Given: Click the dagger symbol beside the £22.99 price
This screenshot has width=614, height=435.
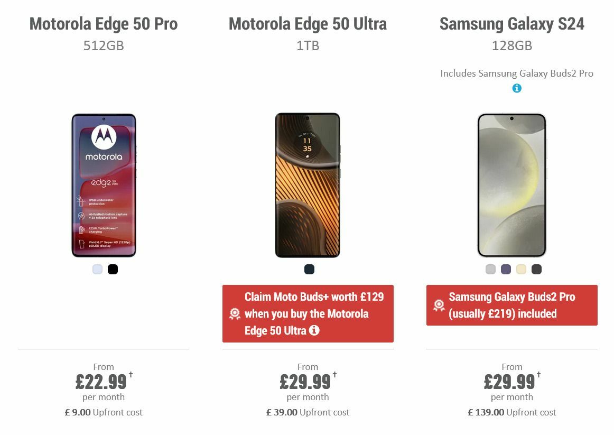Looking at the screenshot, I should click(x=129, y=373).
